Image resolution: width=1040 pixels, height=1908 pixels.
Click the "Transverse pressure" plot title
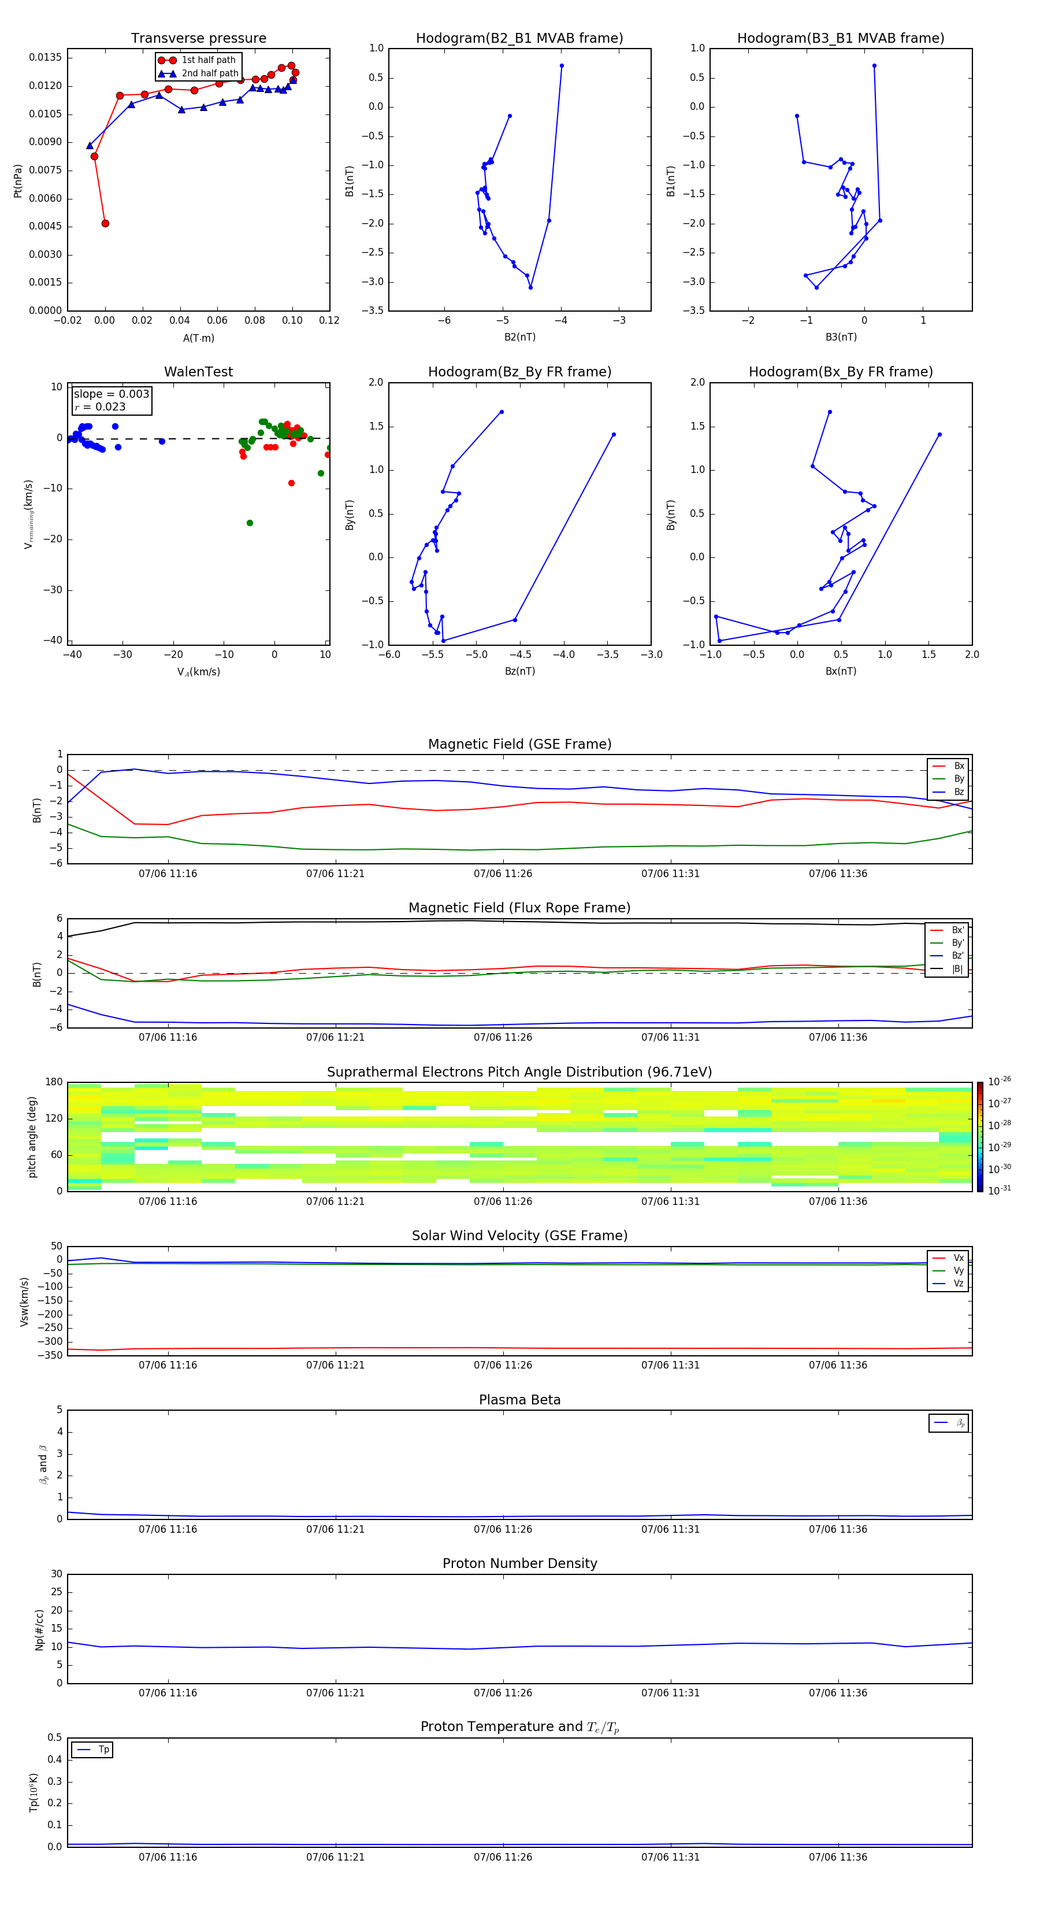click(198, 39)
